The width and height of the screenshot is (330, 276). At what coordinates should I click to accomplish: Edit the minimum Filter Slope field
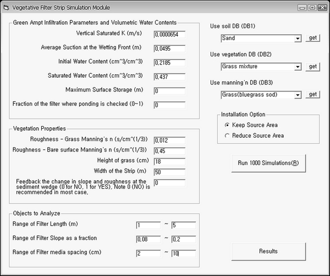click(x=148, y=239)
